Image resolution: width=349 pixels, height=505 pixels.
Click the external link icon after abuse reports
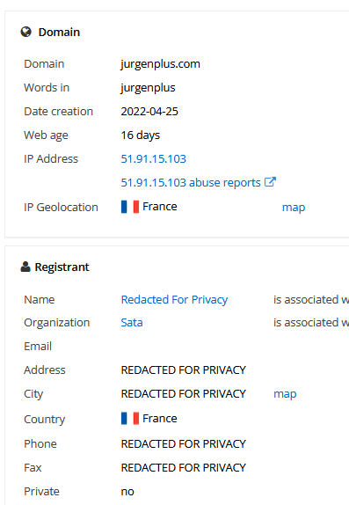270,182
